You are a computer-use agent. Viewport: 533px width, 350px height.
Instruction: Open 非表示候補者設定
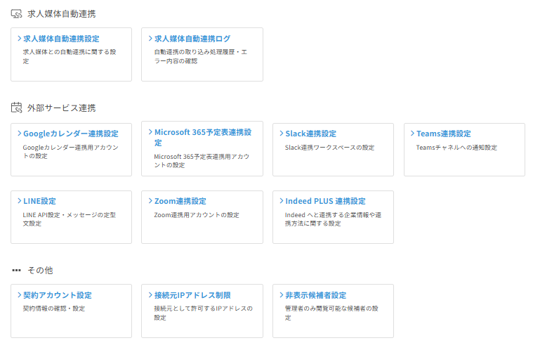(315, 295)
